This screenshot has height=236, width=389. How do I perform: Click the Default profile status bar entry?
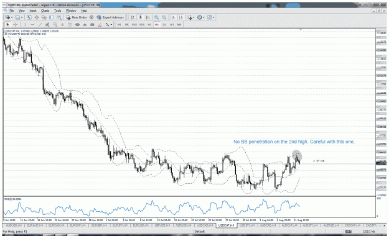[x=199, y=232]
